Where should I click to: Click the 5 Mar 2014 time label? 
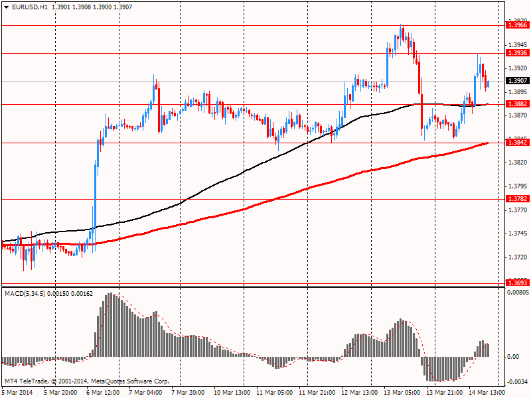17,393
